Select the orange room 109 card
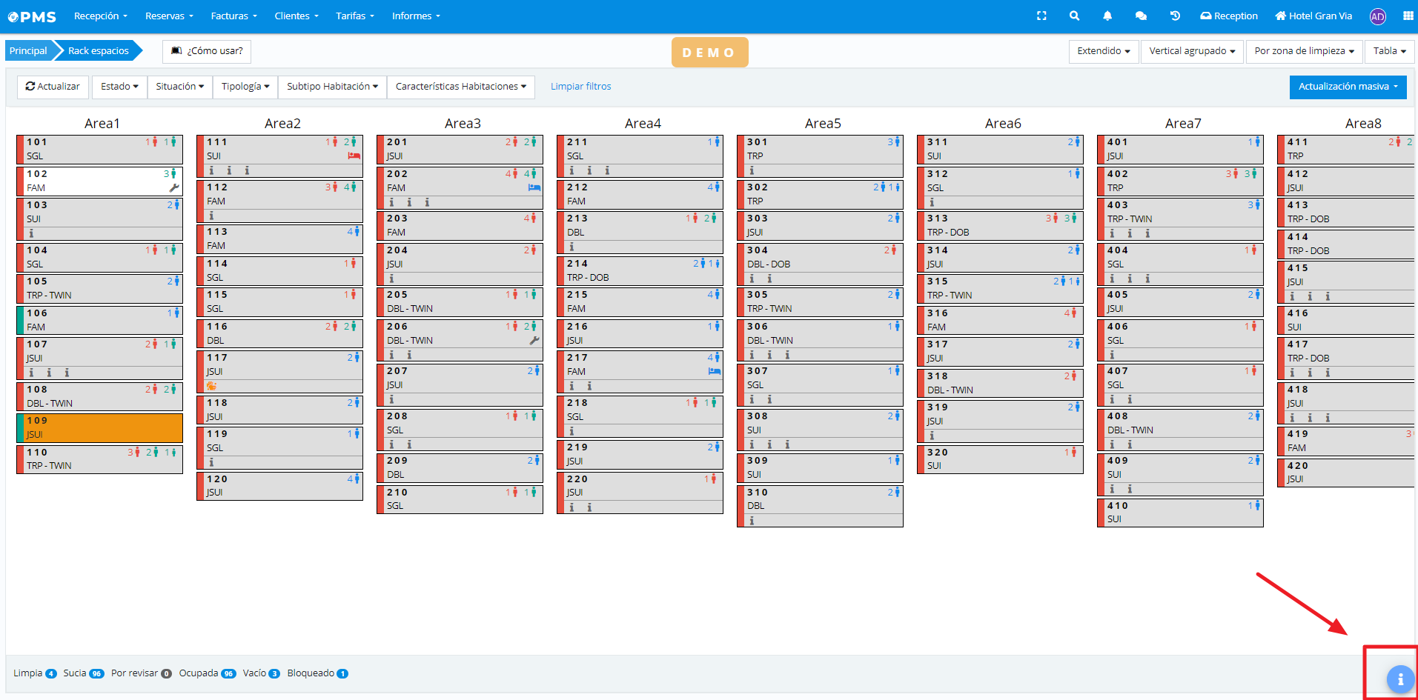Screen dimensions: 1418x700 tap(100, 427)
